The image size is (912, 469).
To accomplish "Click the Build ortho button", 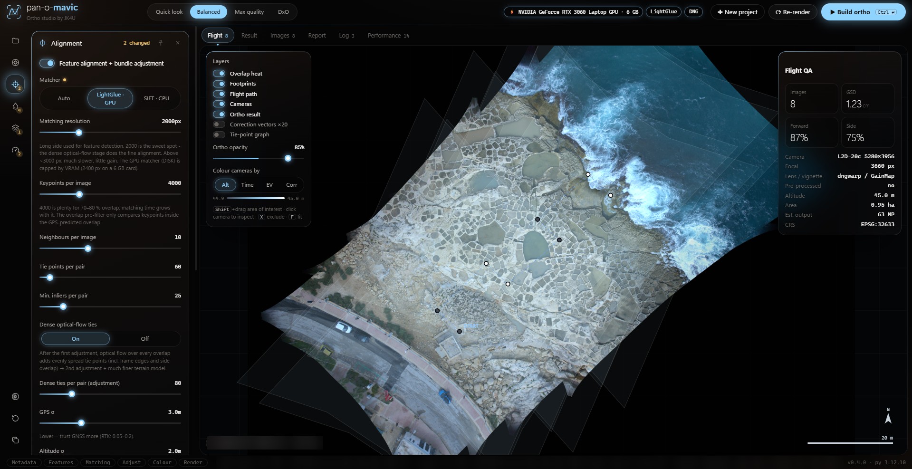I will 863,12.
